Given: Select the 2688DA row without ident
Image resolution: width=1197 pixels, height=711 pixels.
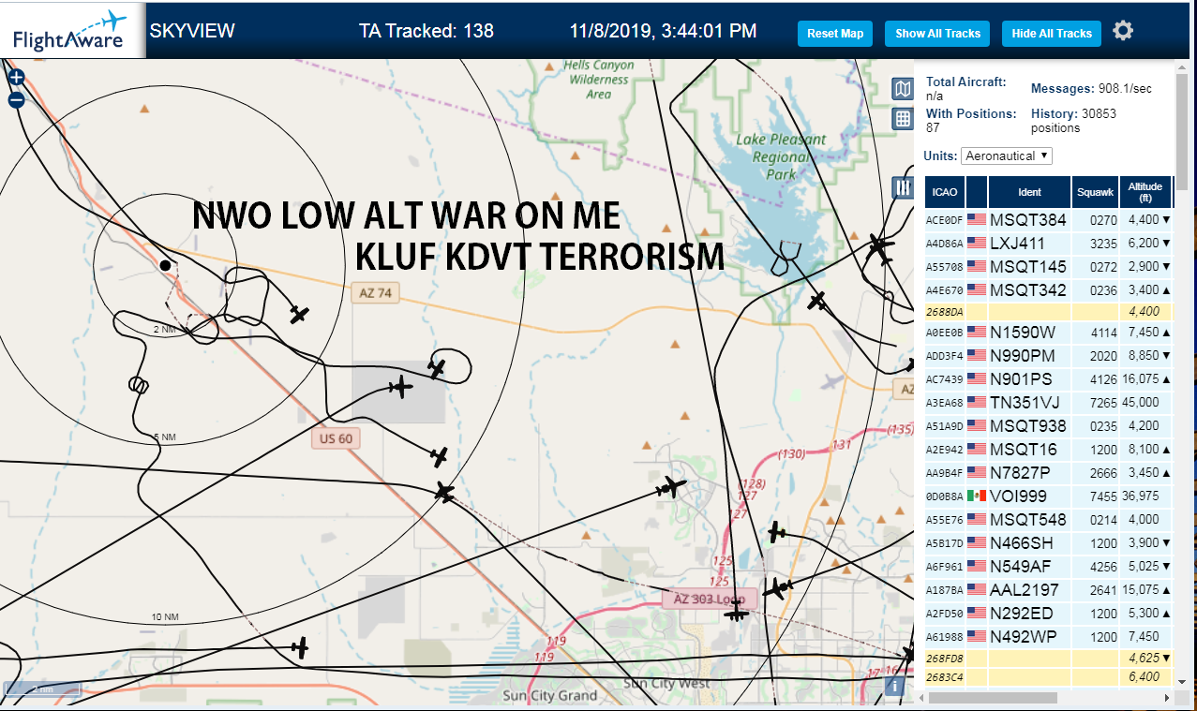Looking at the screenshot, I should (x=1048, y=311).
